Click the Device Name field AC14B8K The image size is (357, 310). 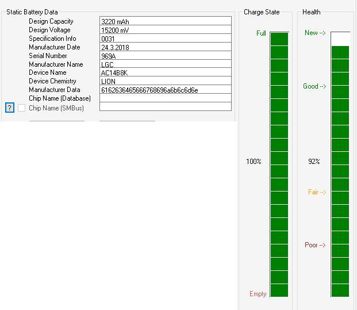click(x=166, y=72)
